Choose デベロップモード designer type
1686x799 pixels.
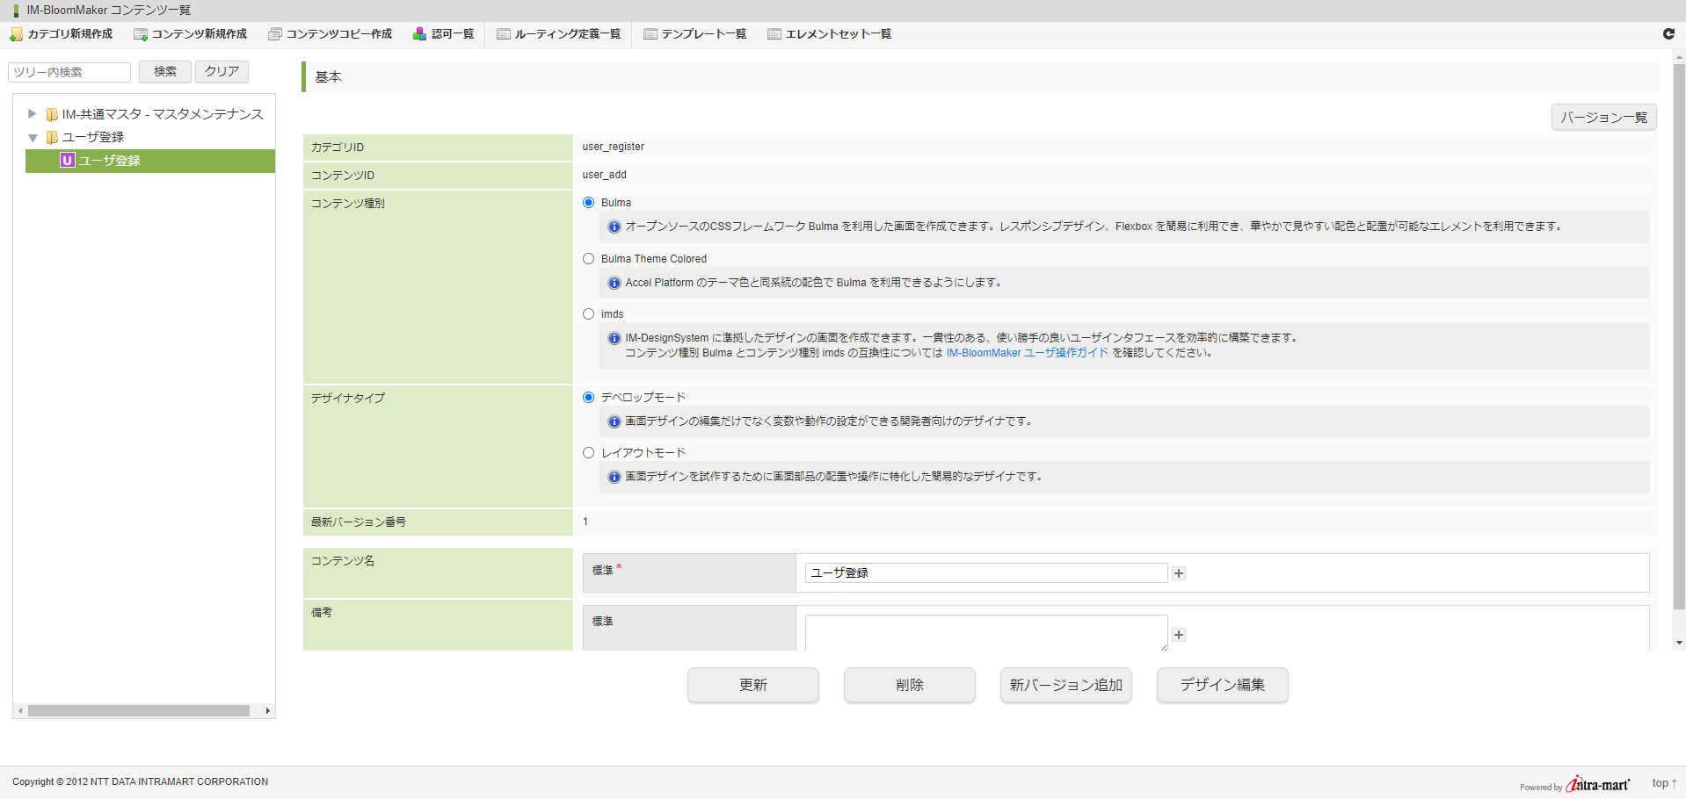[589, 398]
